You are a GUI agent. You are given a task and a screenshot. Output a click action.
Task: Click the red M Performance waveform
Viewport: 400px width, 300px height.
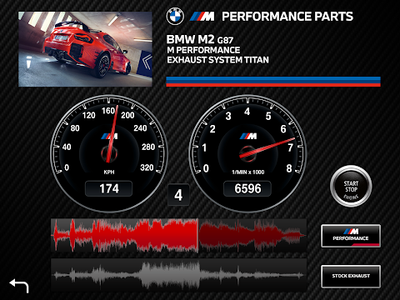(178, 235)
